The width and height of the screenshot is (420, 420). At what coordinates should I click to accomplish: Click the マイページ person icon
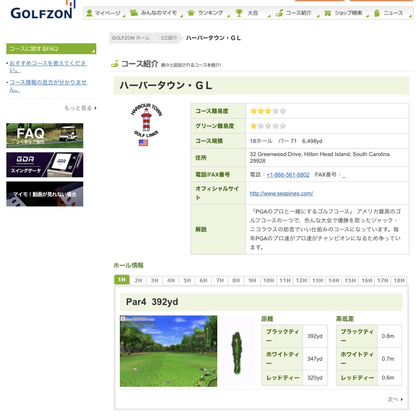(90, 13)
